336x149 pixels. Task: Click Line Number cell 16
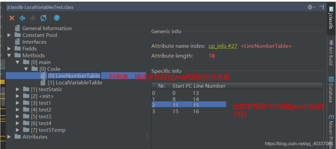[209, 111]
